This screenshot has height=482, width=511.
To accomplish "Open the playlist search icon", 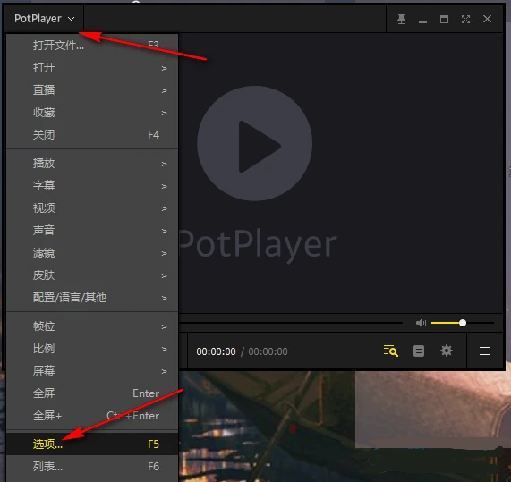I will (x=390, y=351).
